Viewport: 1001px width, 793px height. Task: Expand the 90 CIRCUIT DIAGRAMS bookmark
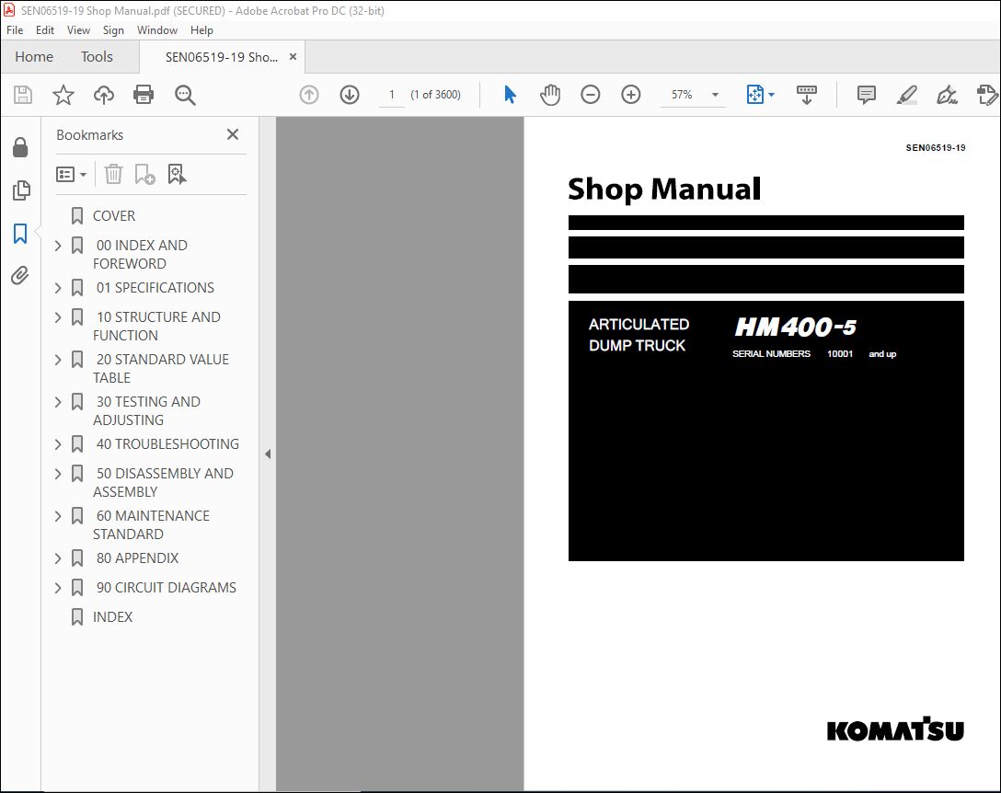58,588
